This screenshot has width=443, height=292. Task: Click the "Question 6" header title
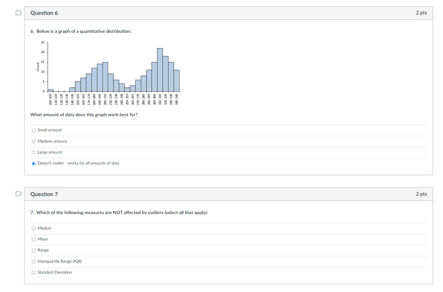pyautogui.click(x=44, y=13)
